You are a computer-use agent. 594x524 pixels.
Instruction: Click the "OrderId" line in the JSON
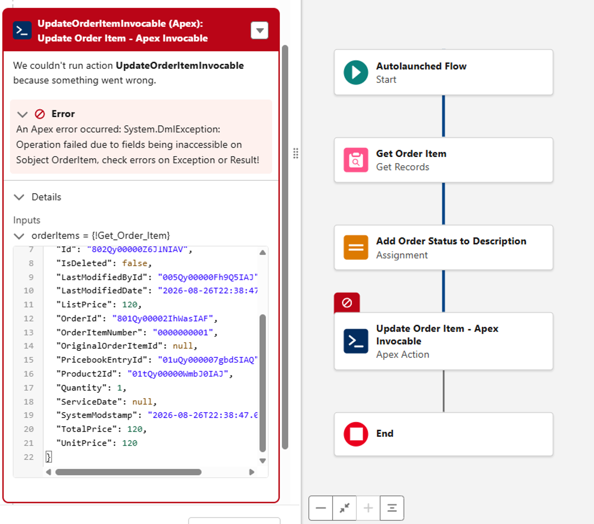coord(137,318)
